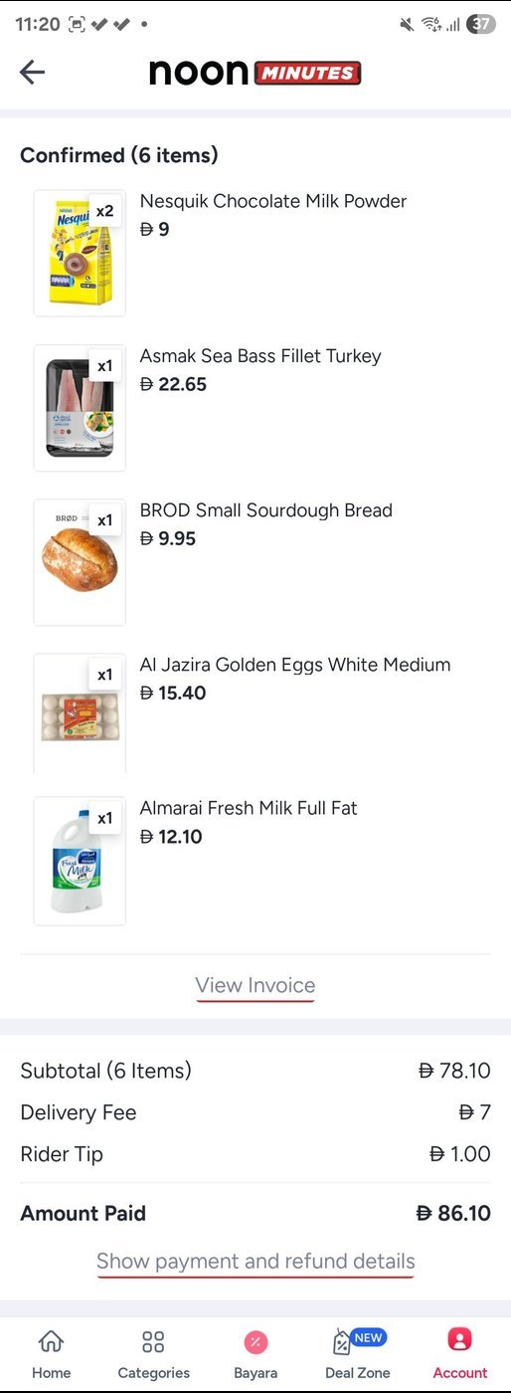Tap the Categories tab label
The height and width of the screenshot is (1393, 511).
[x=153, y=1373]
